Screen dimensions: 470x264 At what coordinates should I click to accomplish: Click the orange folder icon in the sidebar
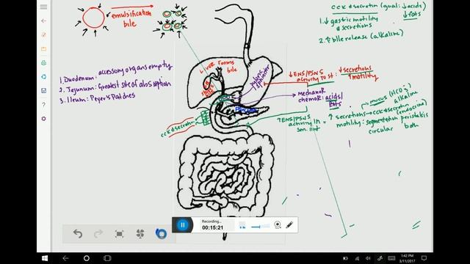click(x=44, y=49)
